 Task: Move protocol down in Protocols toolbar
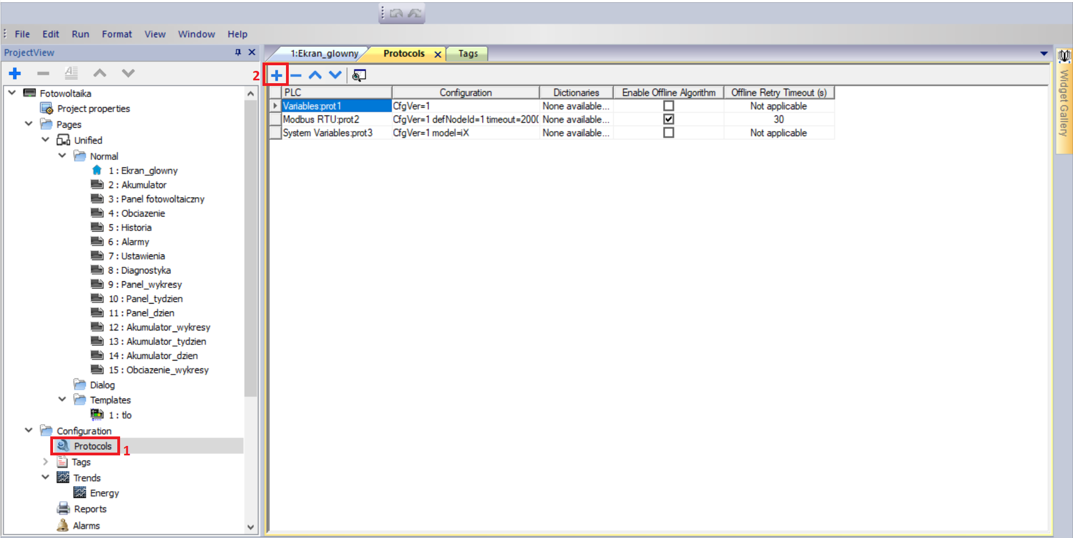coord(335,75)
